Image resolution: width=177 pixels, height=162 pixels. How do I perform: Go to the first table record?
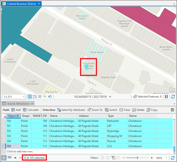[x=15, y=158]
